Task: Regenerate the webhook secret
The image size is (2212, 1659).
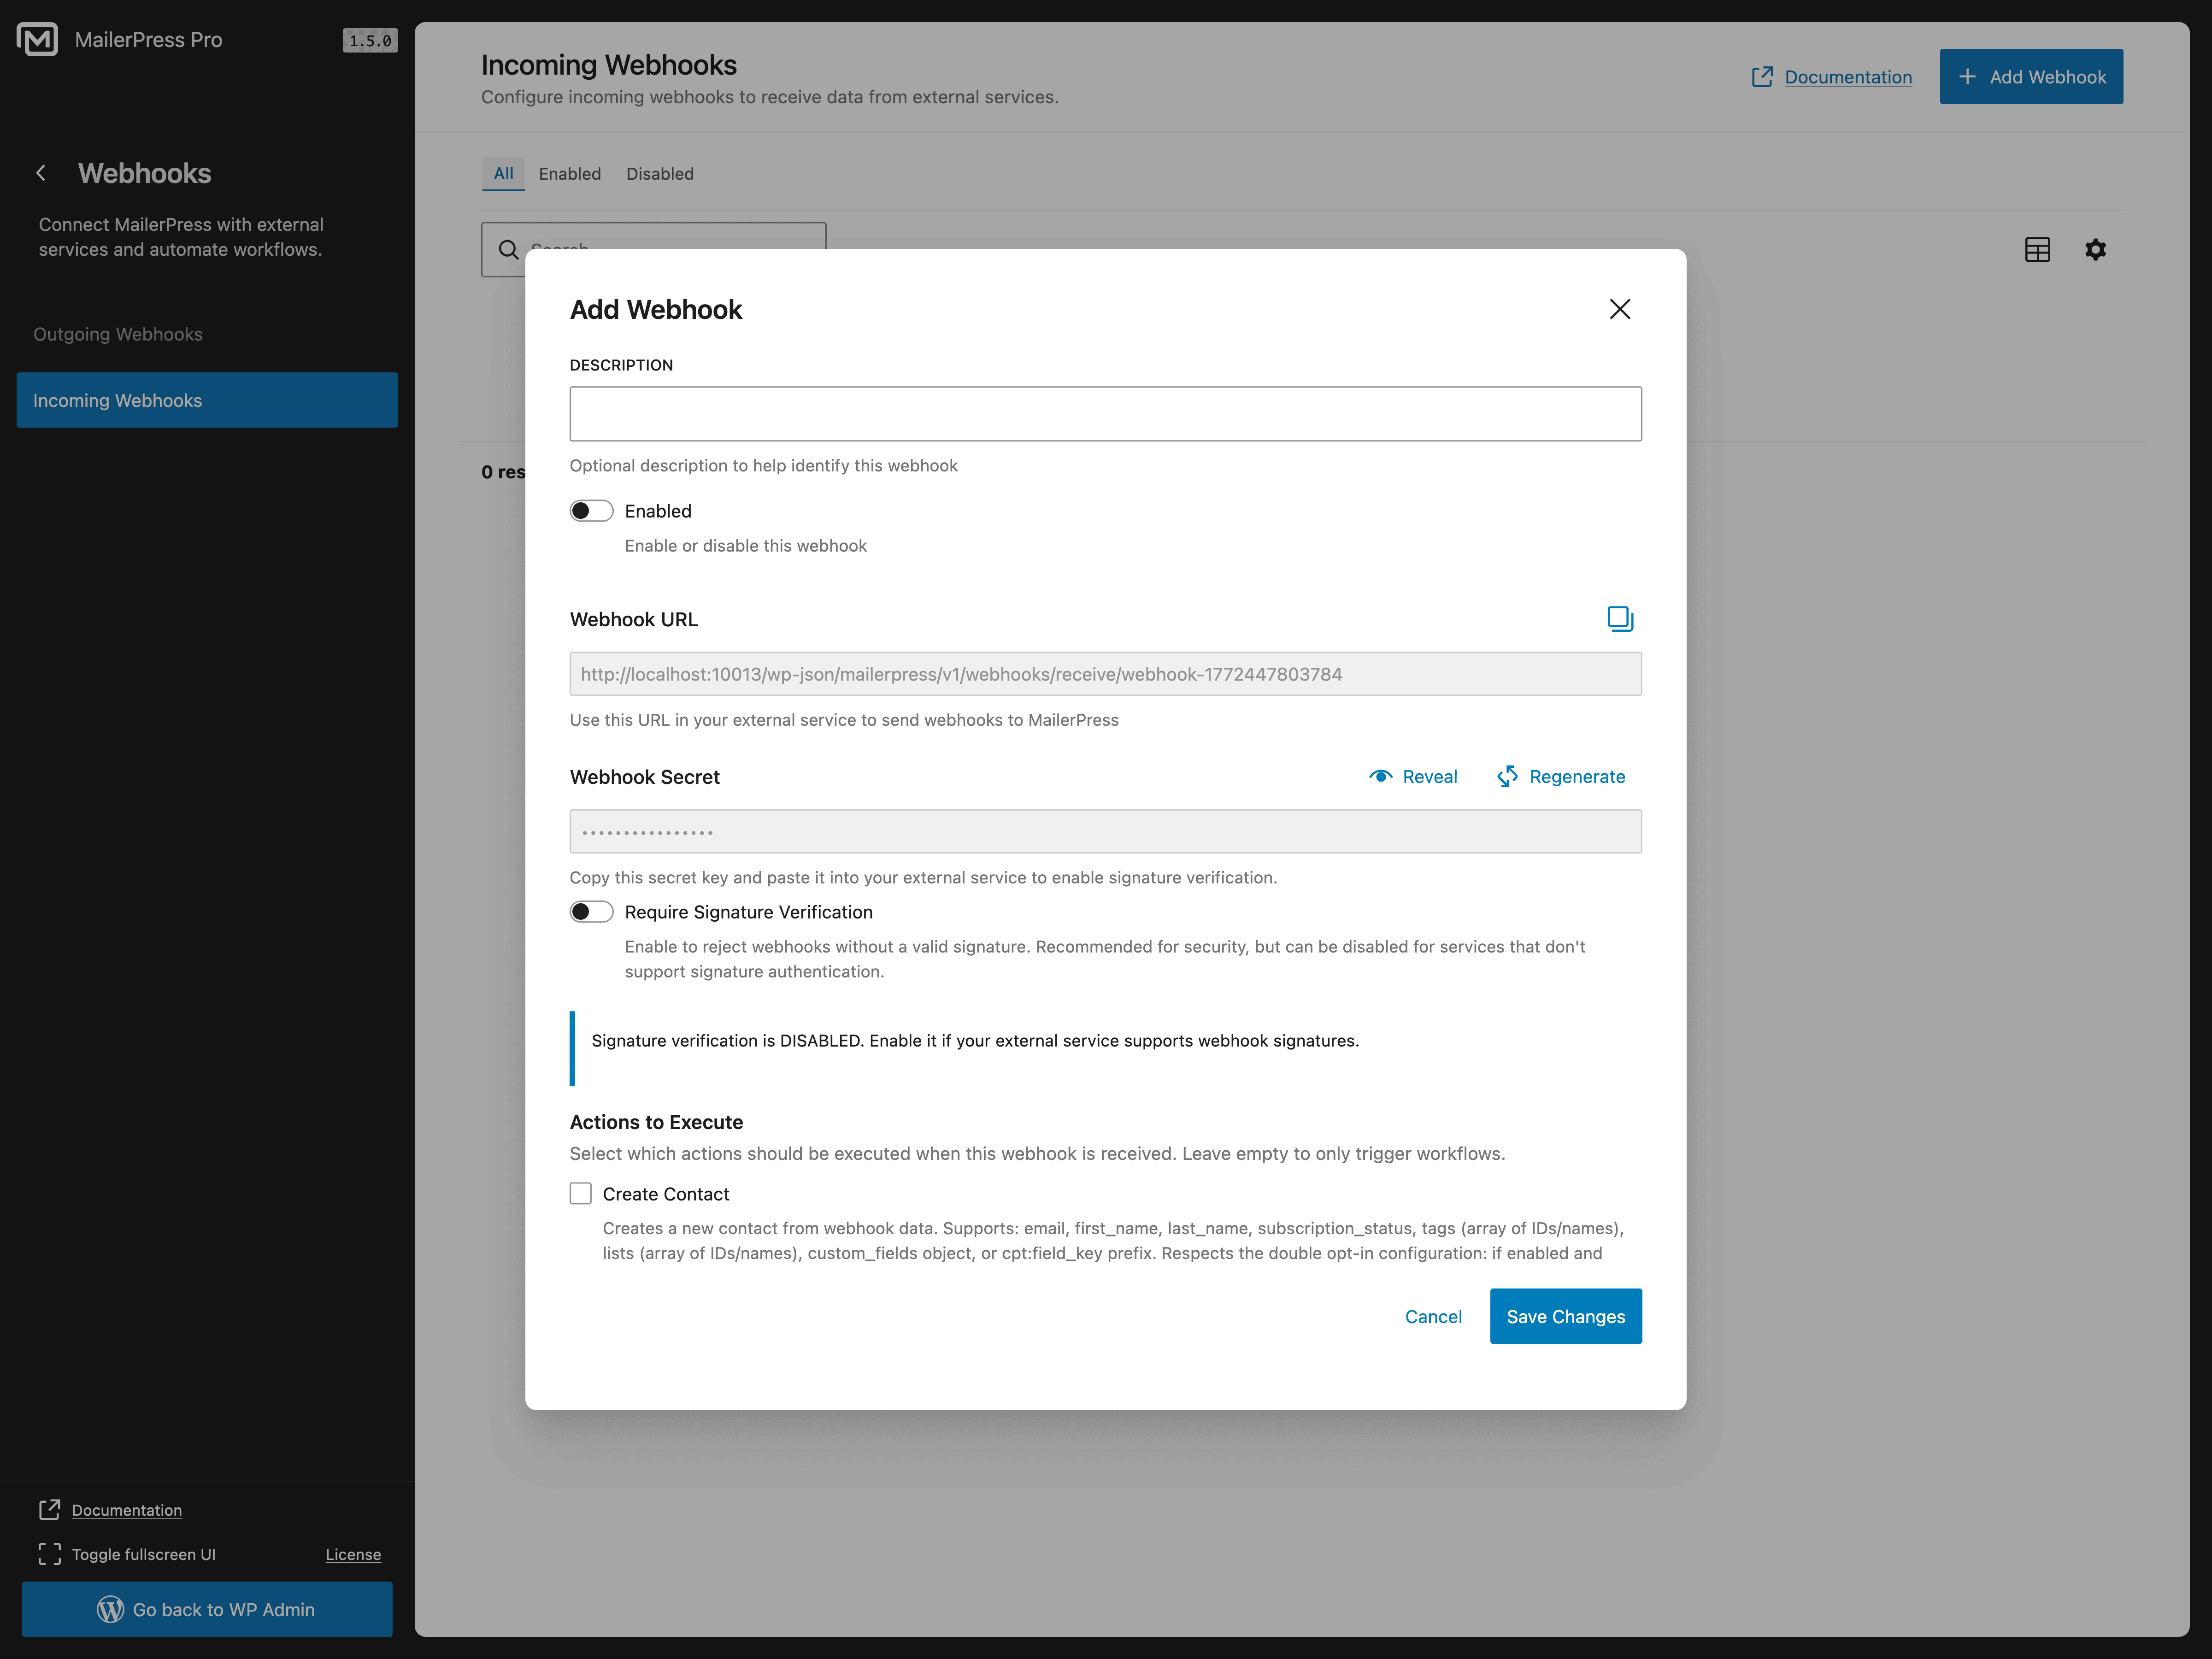Action: pos(1561,776)
